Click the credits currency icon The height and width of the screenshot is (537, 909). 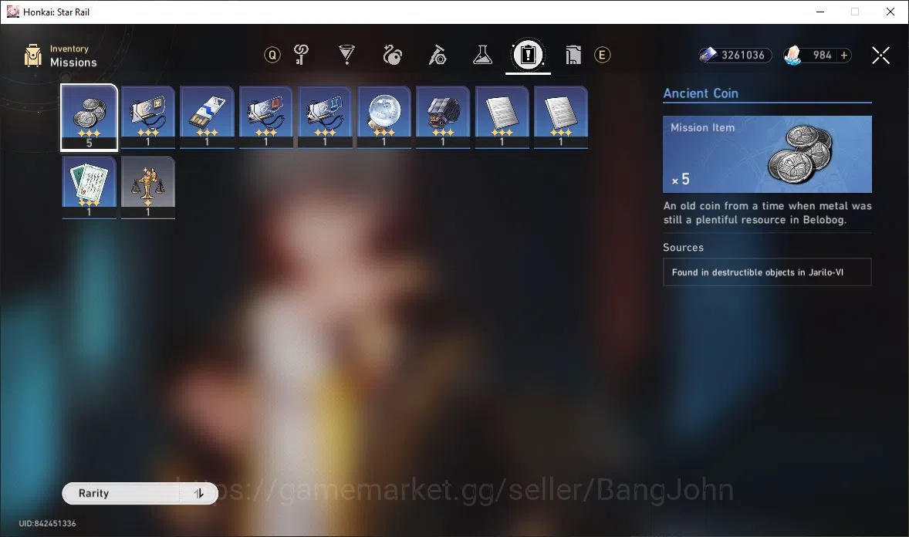click(x=708, y=55)
